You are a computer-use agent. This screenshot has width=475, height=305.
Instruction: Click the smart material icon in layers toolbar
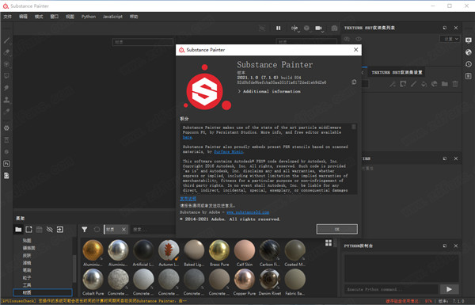coord(434,84)
